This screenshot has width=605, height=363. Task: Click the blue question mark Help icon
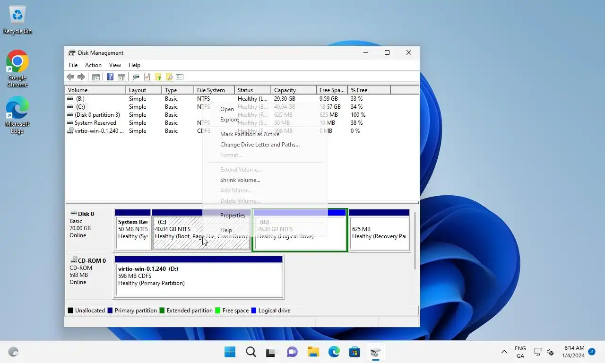point(111,77)
